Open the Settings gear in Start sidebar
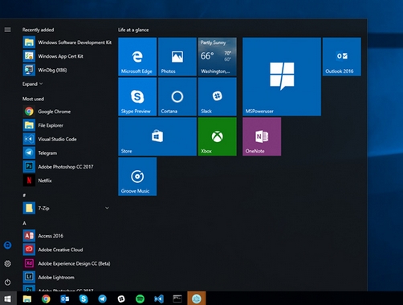 8,264
